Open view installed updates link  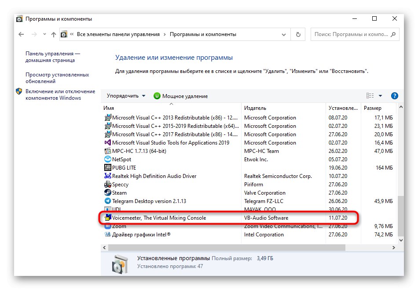coord(57,78)
